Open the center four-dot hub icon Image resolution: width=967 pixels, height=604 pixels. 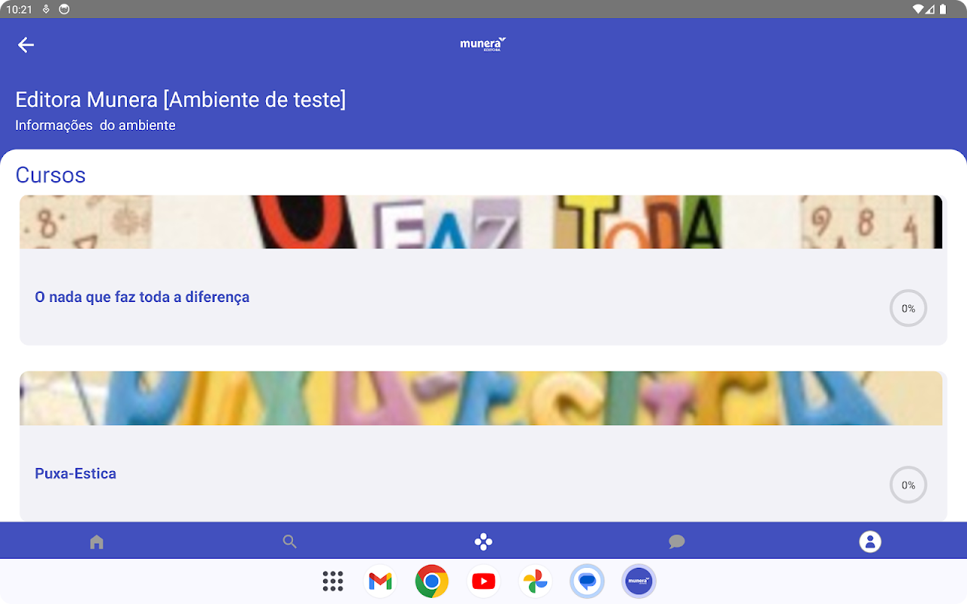(x=483, y=542)
